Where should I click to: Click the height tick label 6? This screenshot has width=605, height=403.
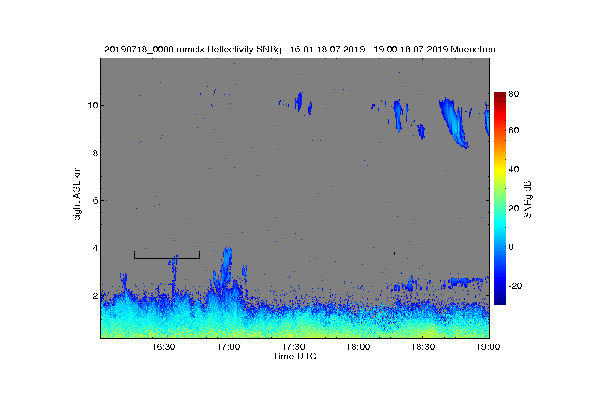95,200
